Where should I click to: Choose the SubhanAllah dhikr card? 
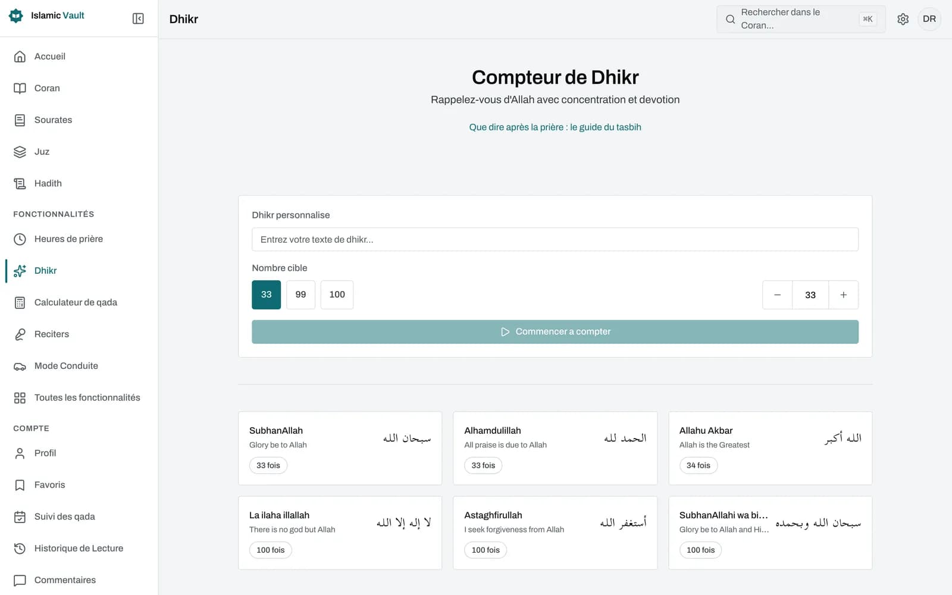pyautogui.click(x=340, y=448)
